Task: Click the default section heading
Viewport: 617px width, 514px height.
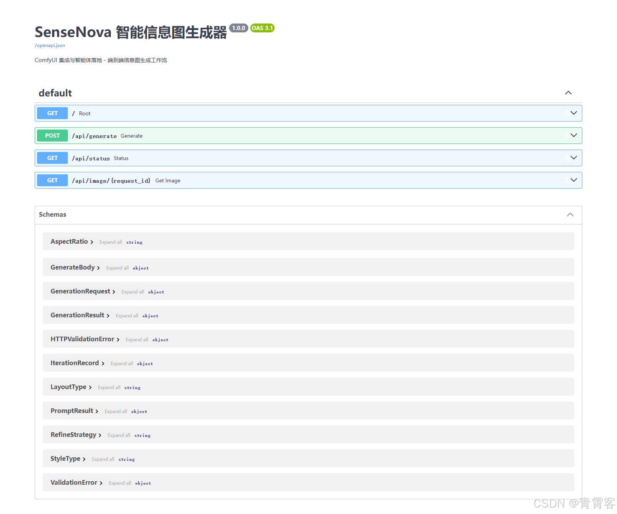Action: pyautogui.click(x=55, y=93)
